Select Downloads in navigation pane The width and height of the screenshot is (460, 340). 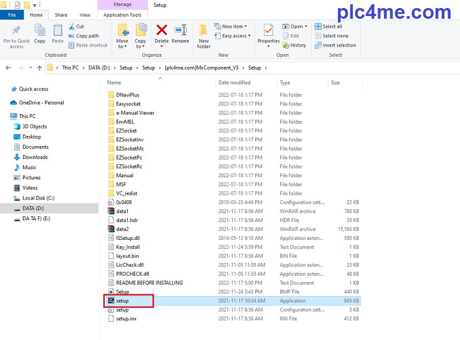point(35,157)
